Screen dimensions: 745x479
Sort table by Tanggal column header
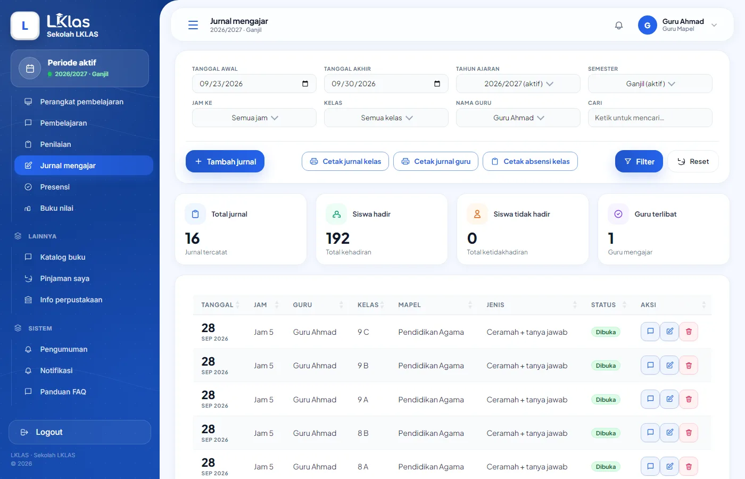(x=220, y=305)
